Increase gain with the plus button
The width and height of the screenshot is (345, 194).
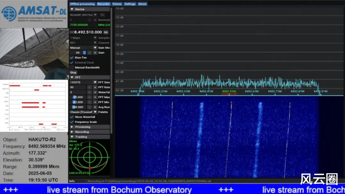[x=95, y=53]
